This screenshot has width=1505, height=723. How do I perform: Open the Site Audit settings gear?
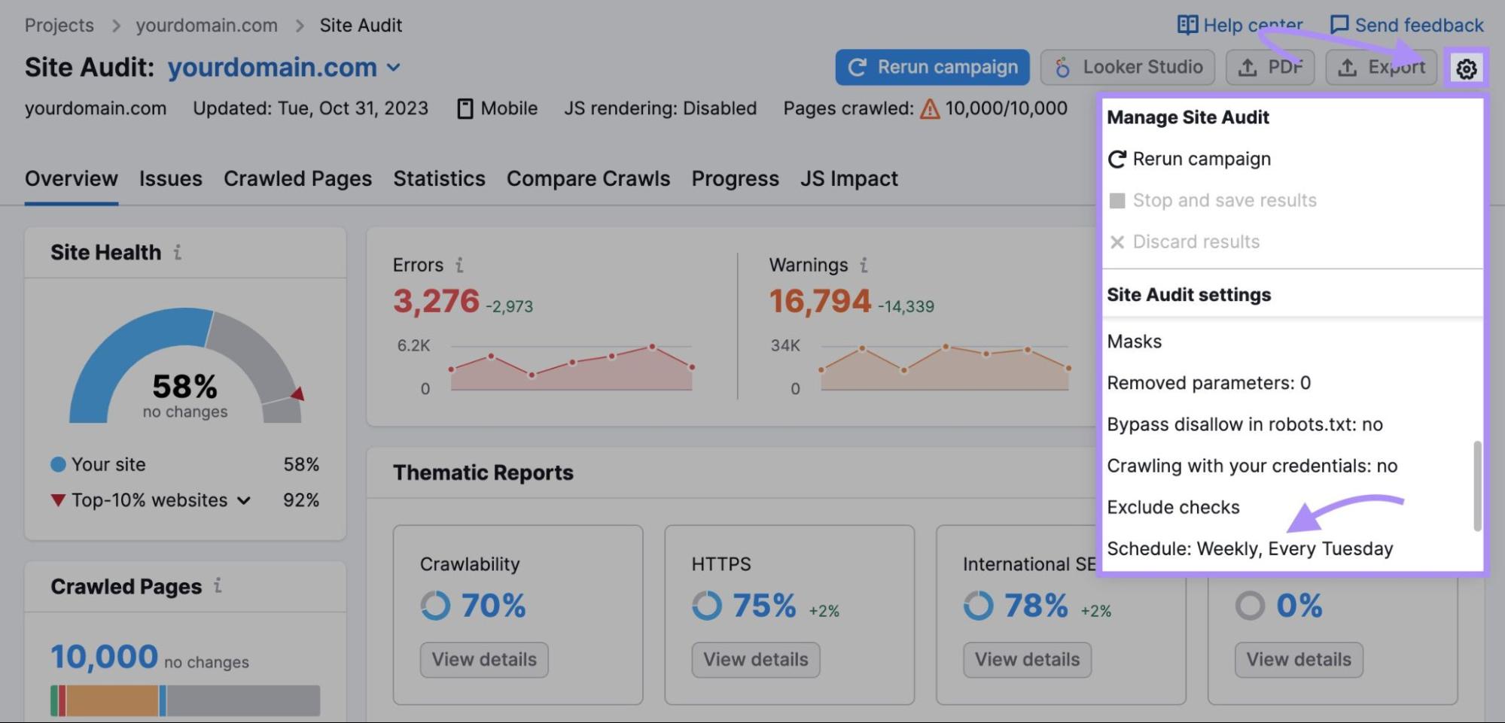[1467, 67]
